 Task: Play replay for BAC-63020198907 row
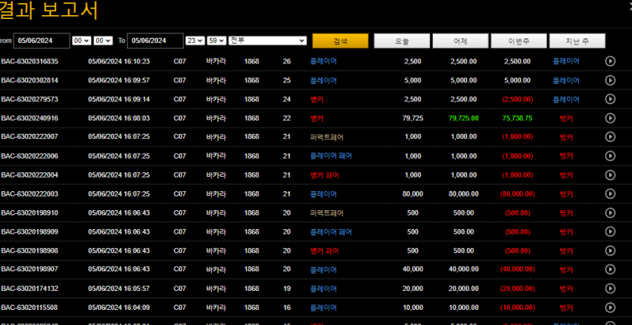coord(610,269)
